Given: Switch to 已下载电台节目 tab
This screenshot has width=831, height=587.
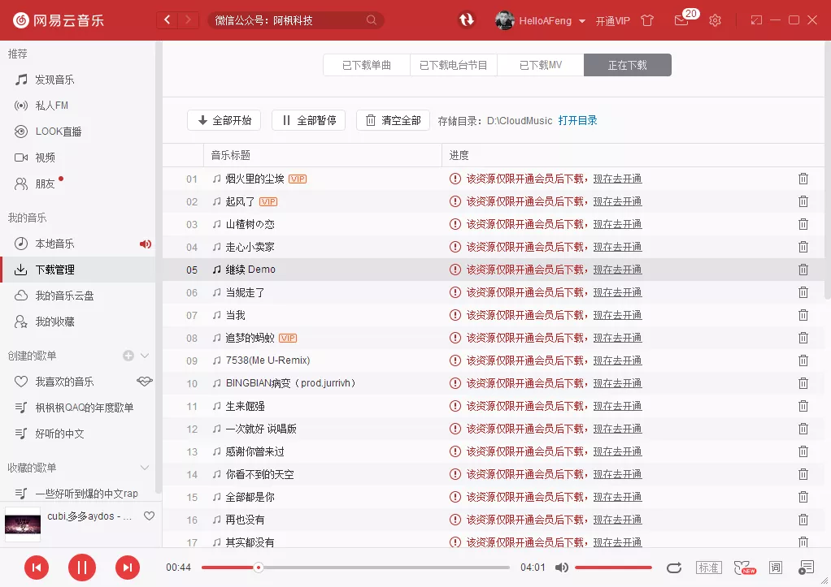Looking at the screenshot, I should click(x=454, y=65).
